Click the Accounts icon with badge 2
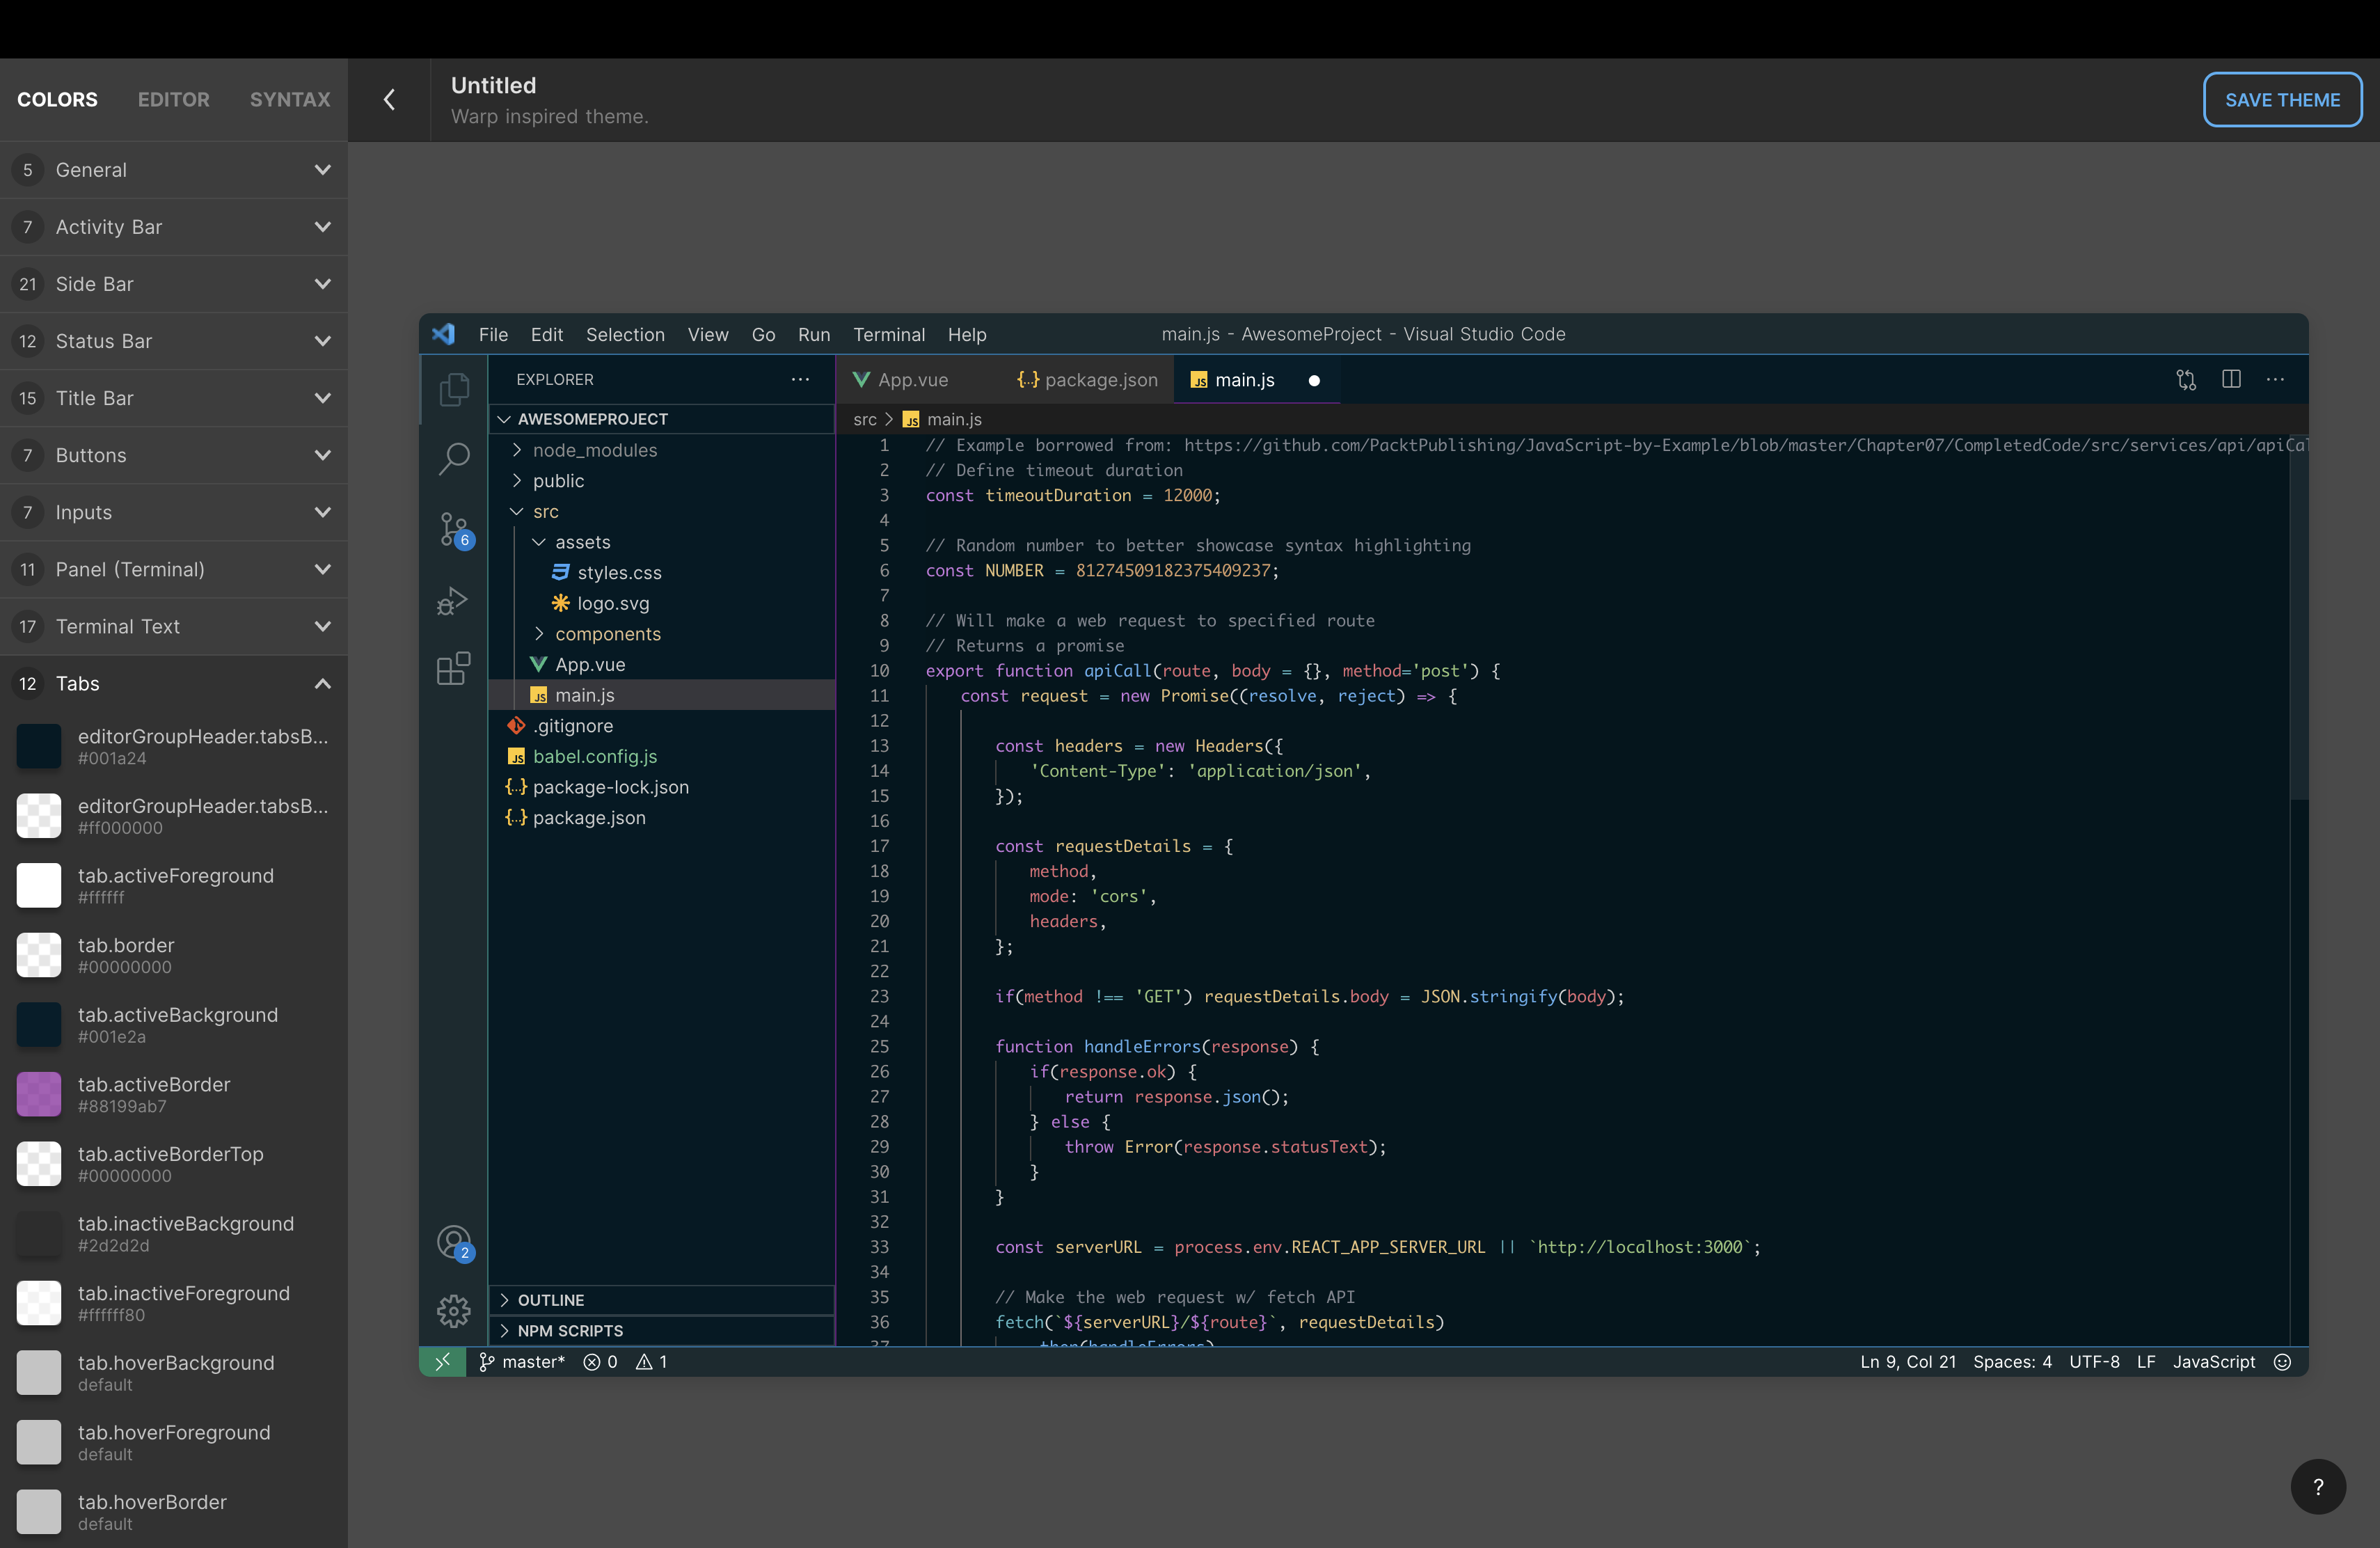The width and height of the screenshot is (2380, 1548). pos(454,1242)
